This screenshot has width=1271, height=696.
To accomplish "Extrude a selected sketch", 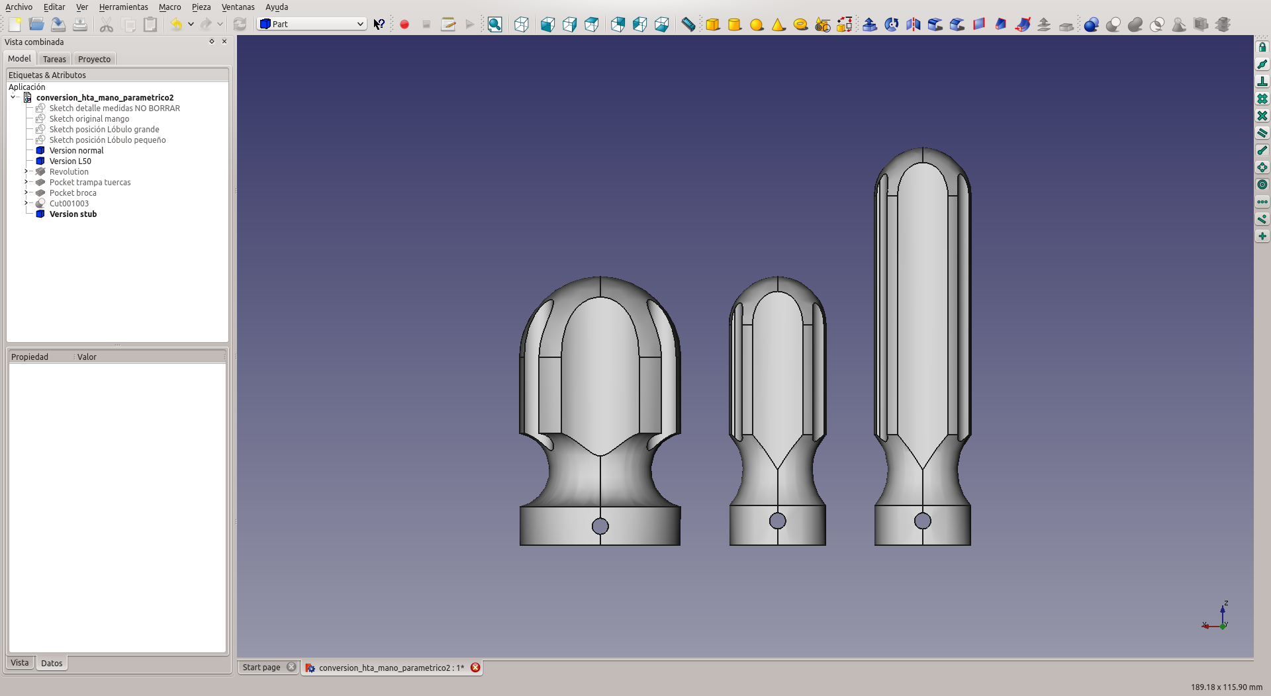I will [870, 24].
